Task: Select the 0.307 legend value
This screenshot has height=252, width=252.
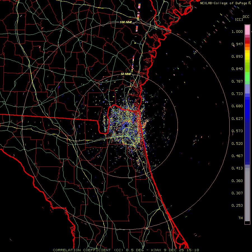Action: point(237,193)
